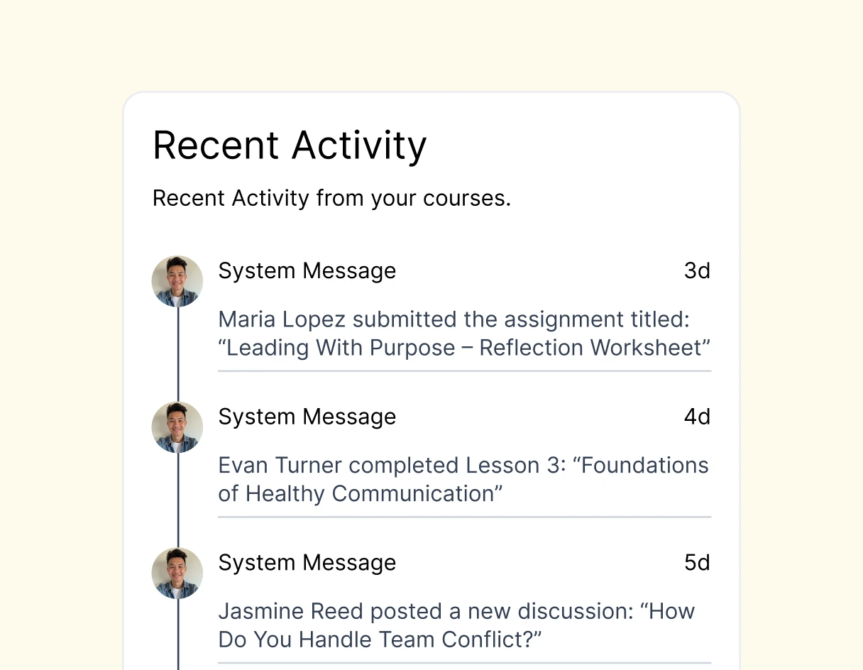The width and height of the screenshot is (863, 670).
Task: Open the Maria Lopez assignment submission link
Action: point(454,319)
